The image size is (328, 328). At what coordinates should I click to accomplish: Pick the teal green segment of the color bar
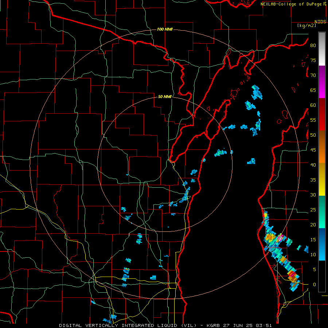point(322,212)
